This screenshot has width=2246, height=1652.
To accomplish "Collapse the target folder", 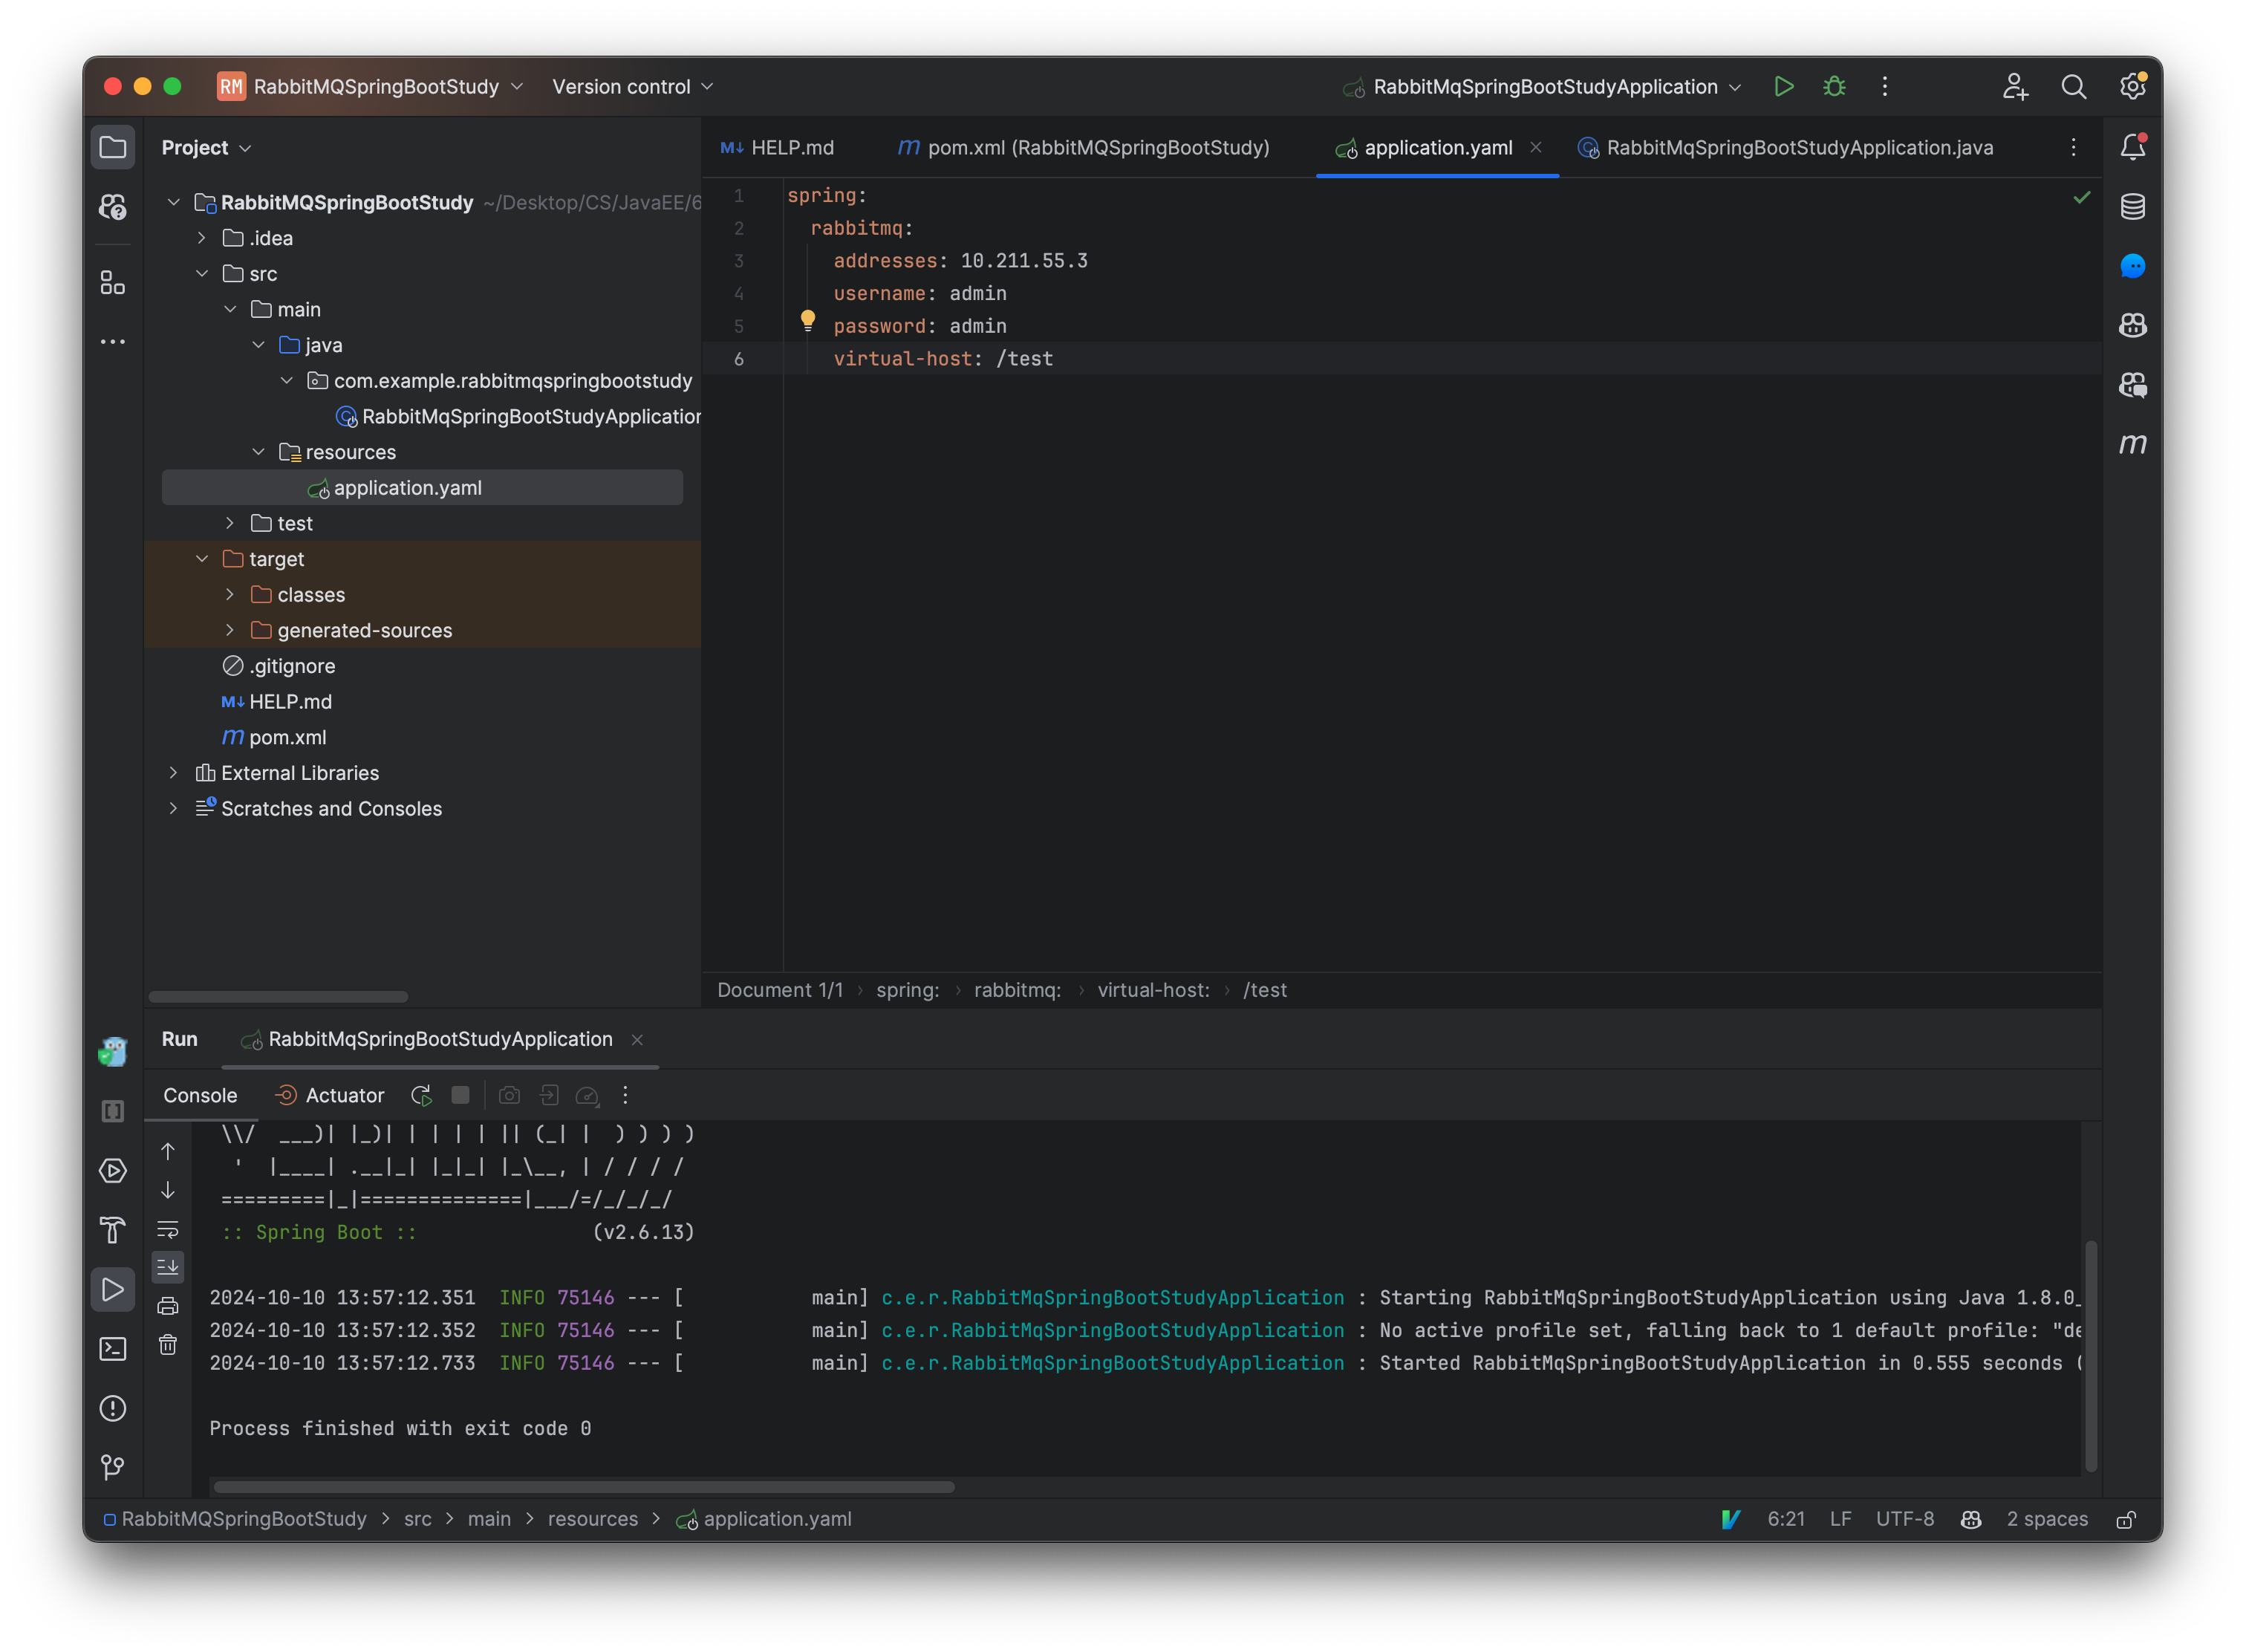I will [x=203, y=558].
